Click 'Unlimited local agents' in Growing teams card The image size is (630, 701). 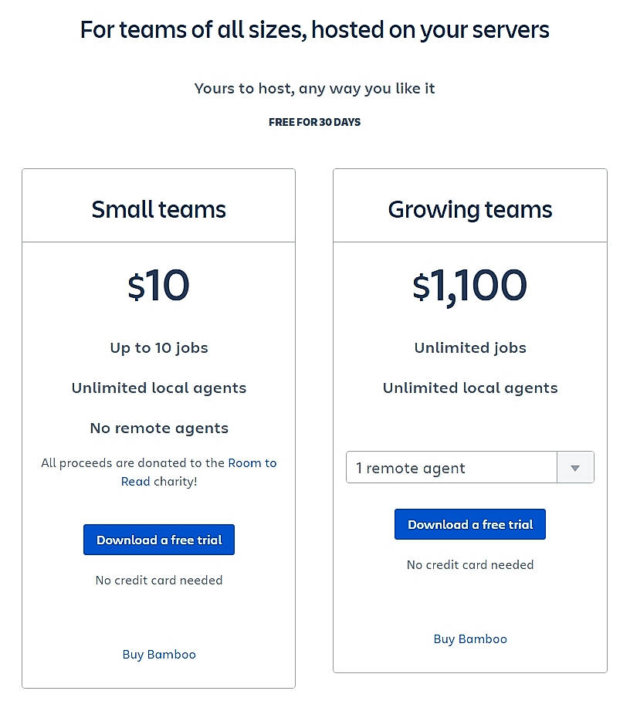click(x=470, y=388)
